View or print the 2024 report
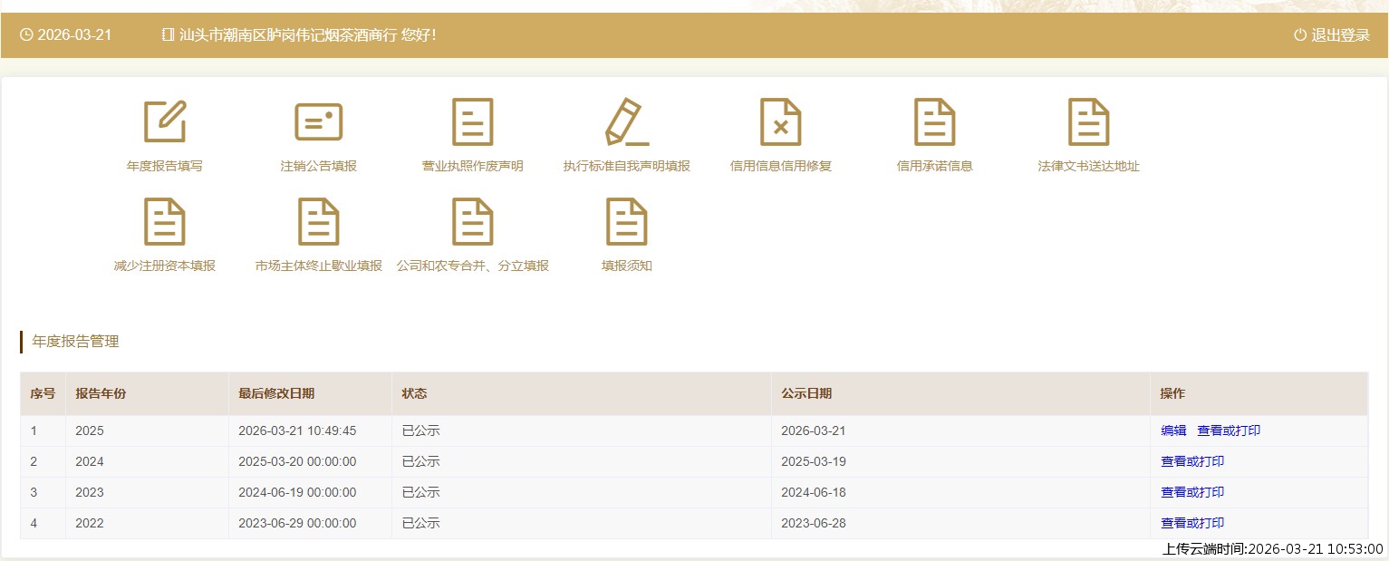Viewport: 1389px width, 561px height. pyautogui.click(x=1192, y=461)
